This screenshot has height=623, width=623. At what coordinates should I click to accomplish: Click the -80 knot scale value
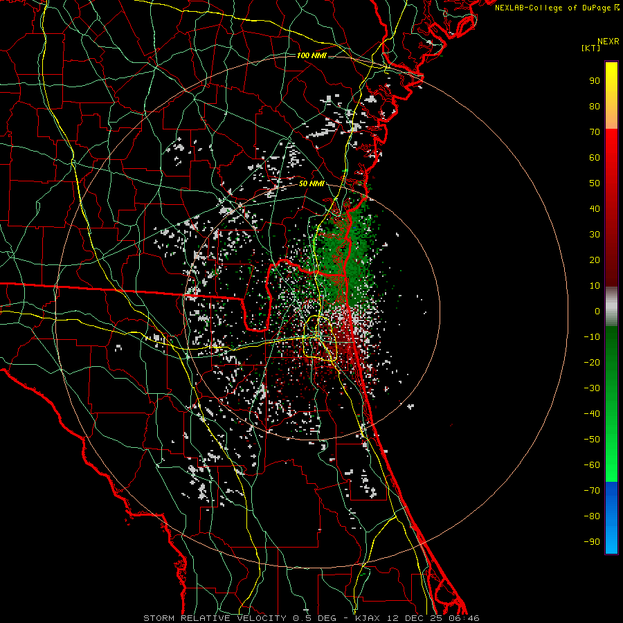pos(592,516)
